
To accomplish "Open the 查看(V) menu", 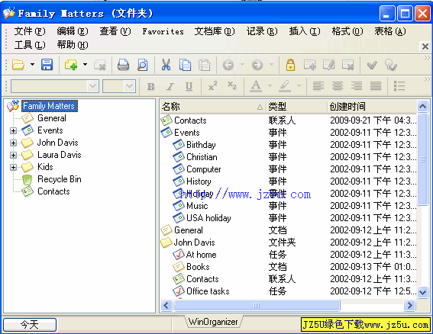I will pyautogui.click(x=115, y=31).
